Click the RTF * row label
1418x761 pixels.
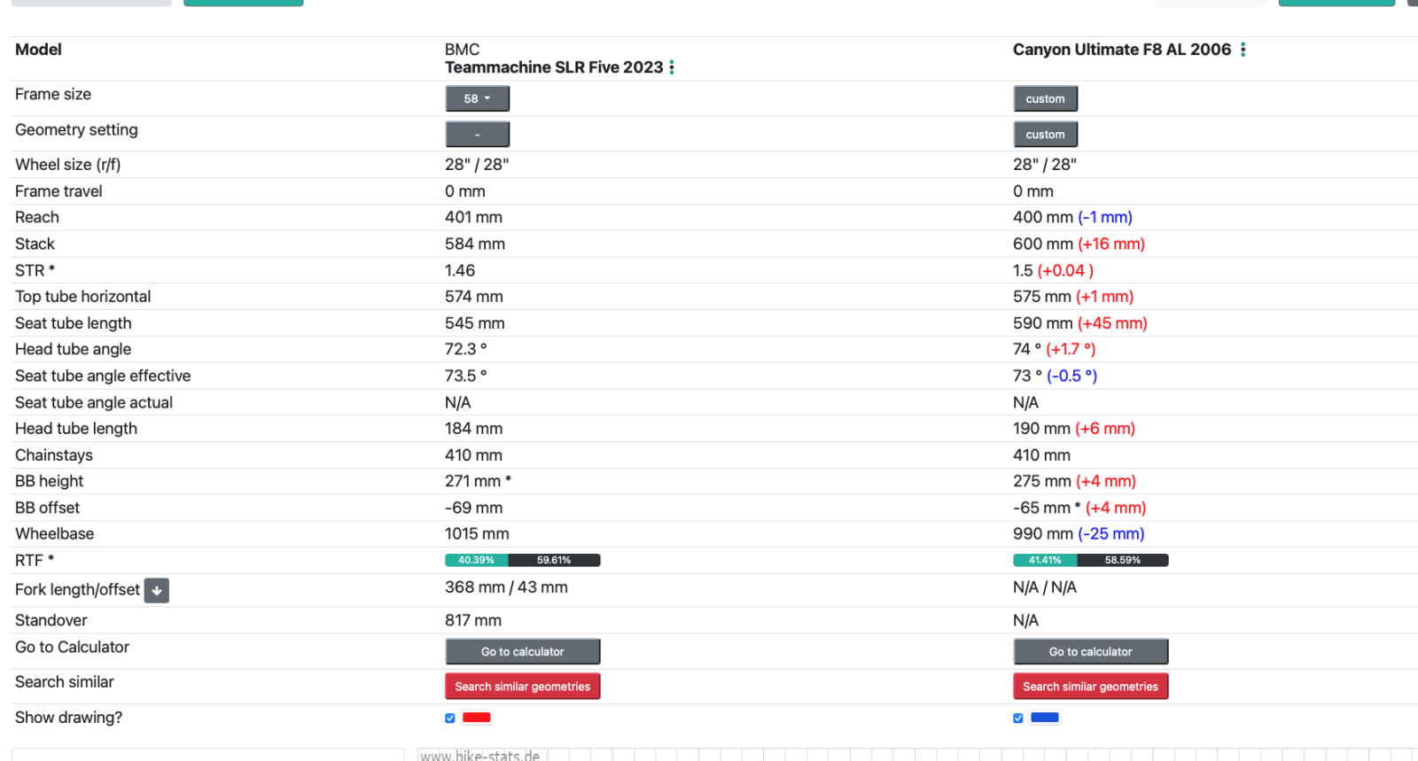(35, 560)
